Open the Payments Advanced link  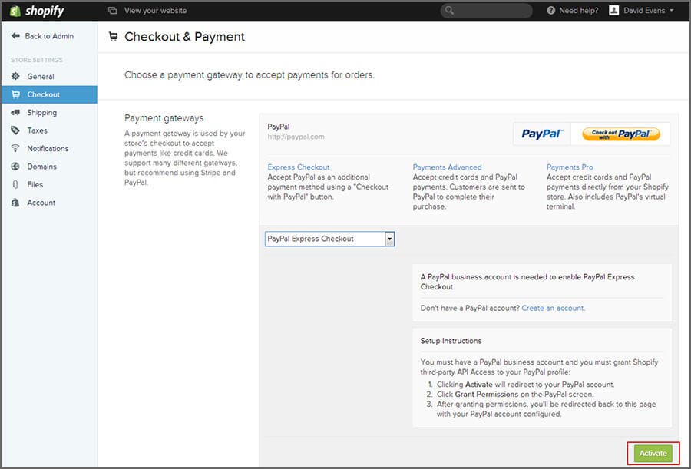[x=447, y=167]
